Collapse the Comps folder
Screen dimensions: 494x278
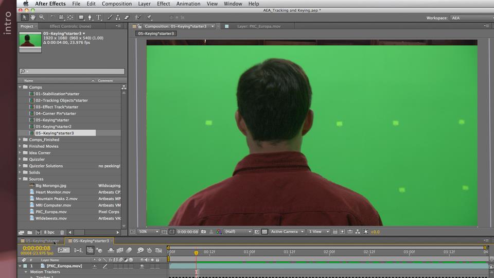point(20,88)
